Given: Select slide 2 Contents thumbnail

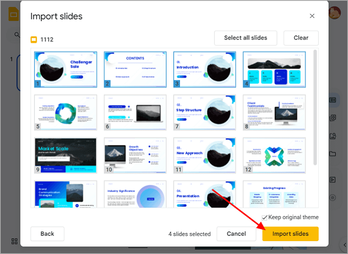Looking at the screenshot, I should pos(135,70).
